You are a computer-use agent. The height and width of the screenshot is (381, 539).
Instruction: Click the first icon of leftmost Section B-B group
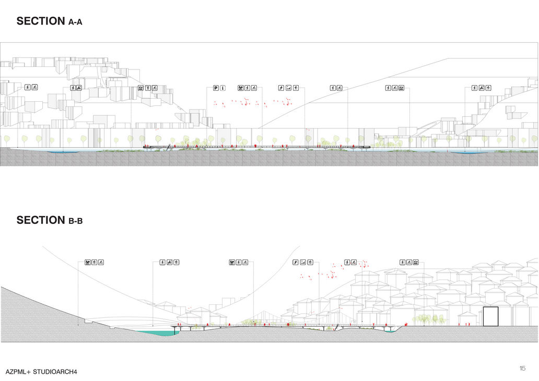click(x=87, y=262)
